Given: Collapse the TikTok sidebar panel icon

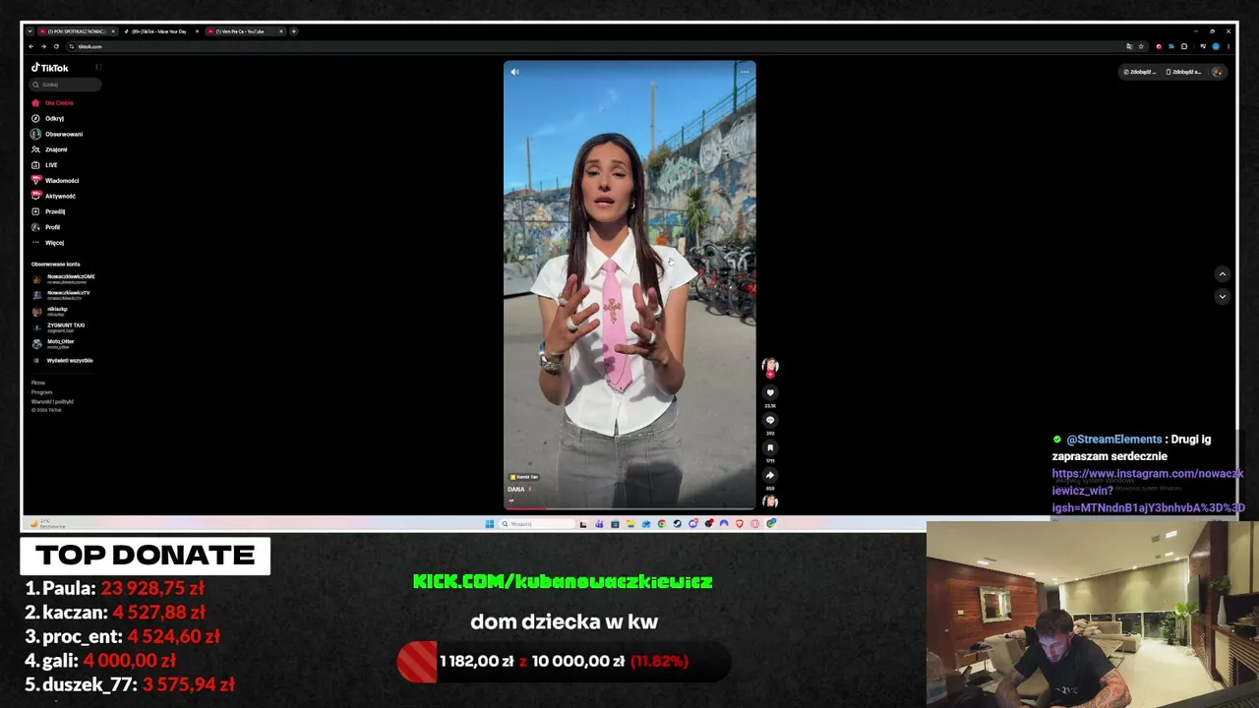Looking at the screenshot, I should click(x=98, y=67).
